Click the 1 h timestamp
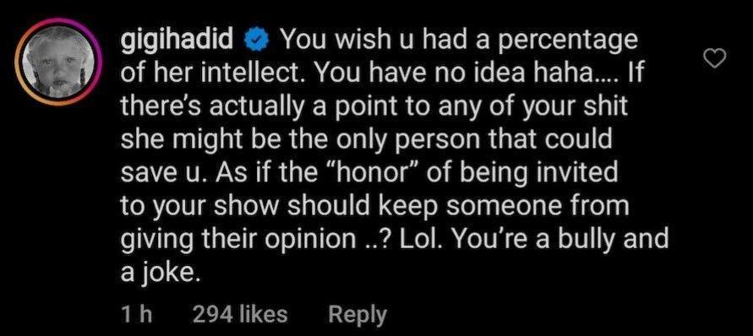The width and height of the screenshot is (753, 336). [136, 314]
